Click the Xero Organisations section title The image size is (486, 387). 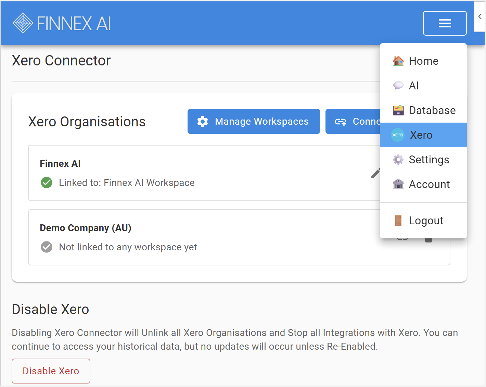click(87, 122)
